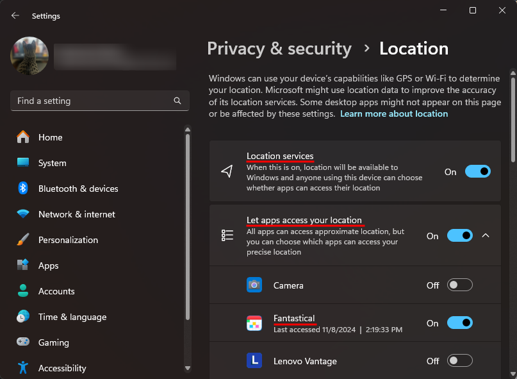Disable Fantastical location access toggle

(459, 323)
